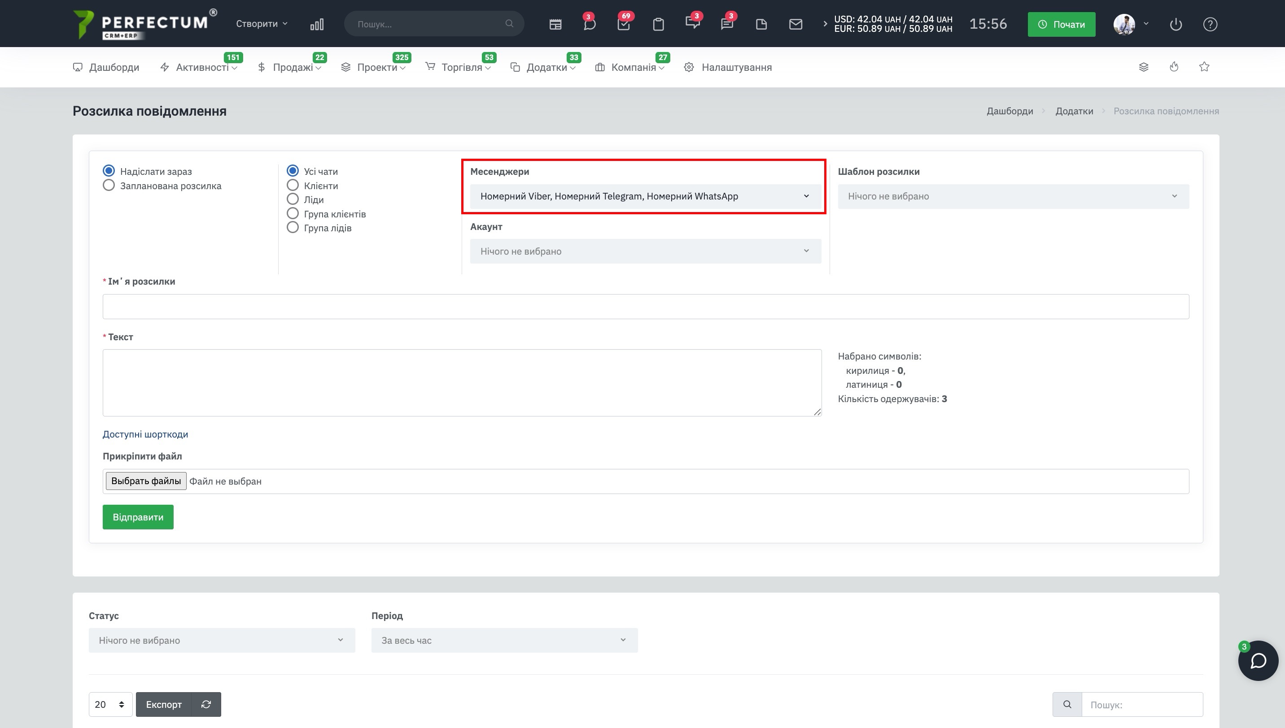Image resolution: width=1285 pixels, height=728 pixels.
Task: Click the Доступні шорткоди link
Action: (x=145, y=434)
